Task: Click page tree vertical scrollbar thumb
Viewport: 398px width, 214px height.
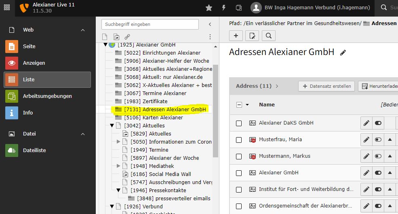Action: [x=215, y=111]
